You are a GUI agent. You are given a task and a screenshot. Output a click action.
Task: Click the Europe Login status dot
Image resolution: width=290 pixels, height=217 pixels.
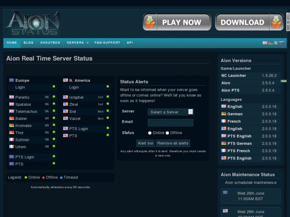(54, 86)
